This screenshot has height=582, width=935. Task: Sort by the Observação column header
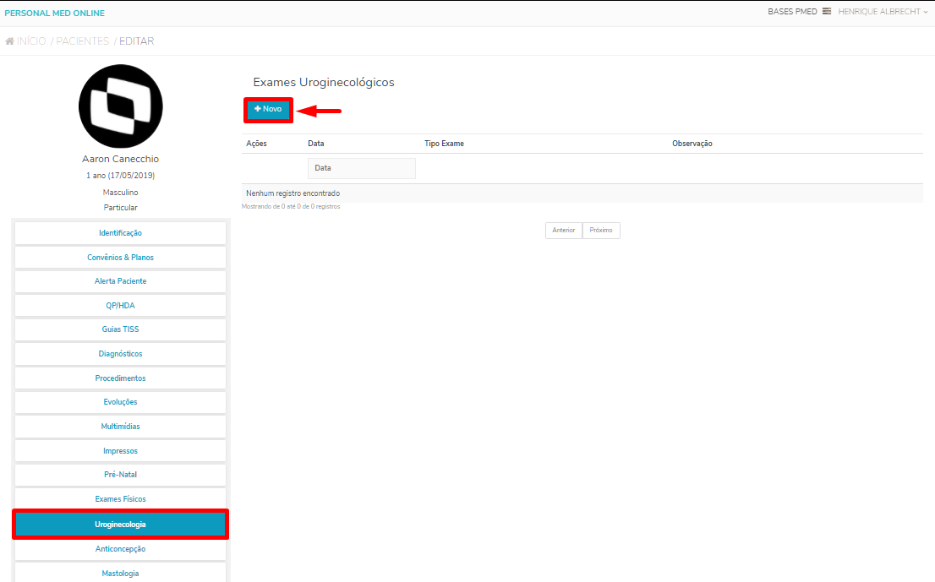(x=692, y=144)
